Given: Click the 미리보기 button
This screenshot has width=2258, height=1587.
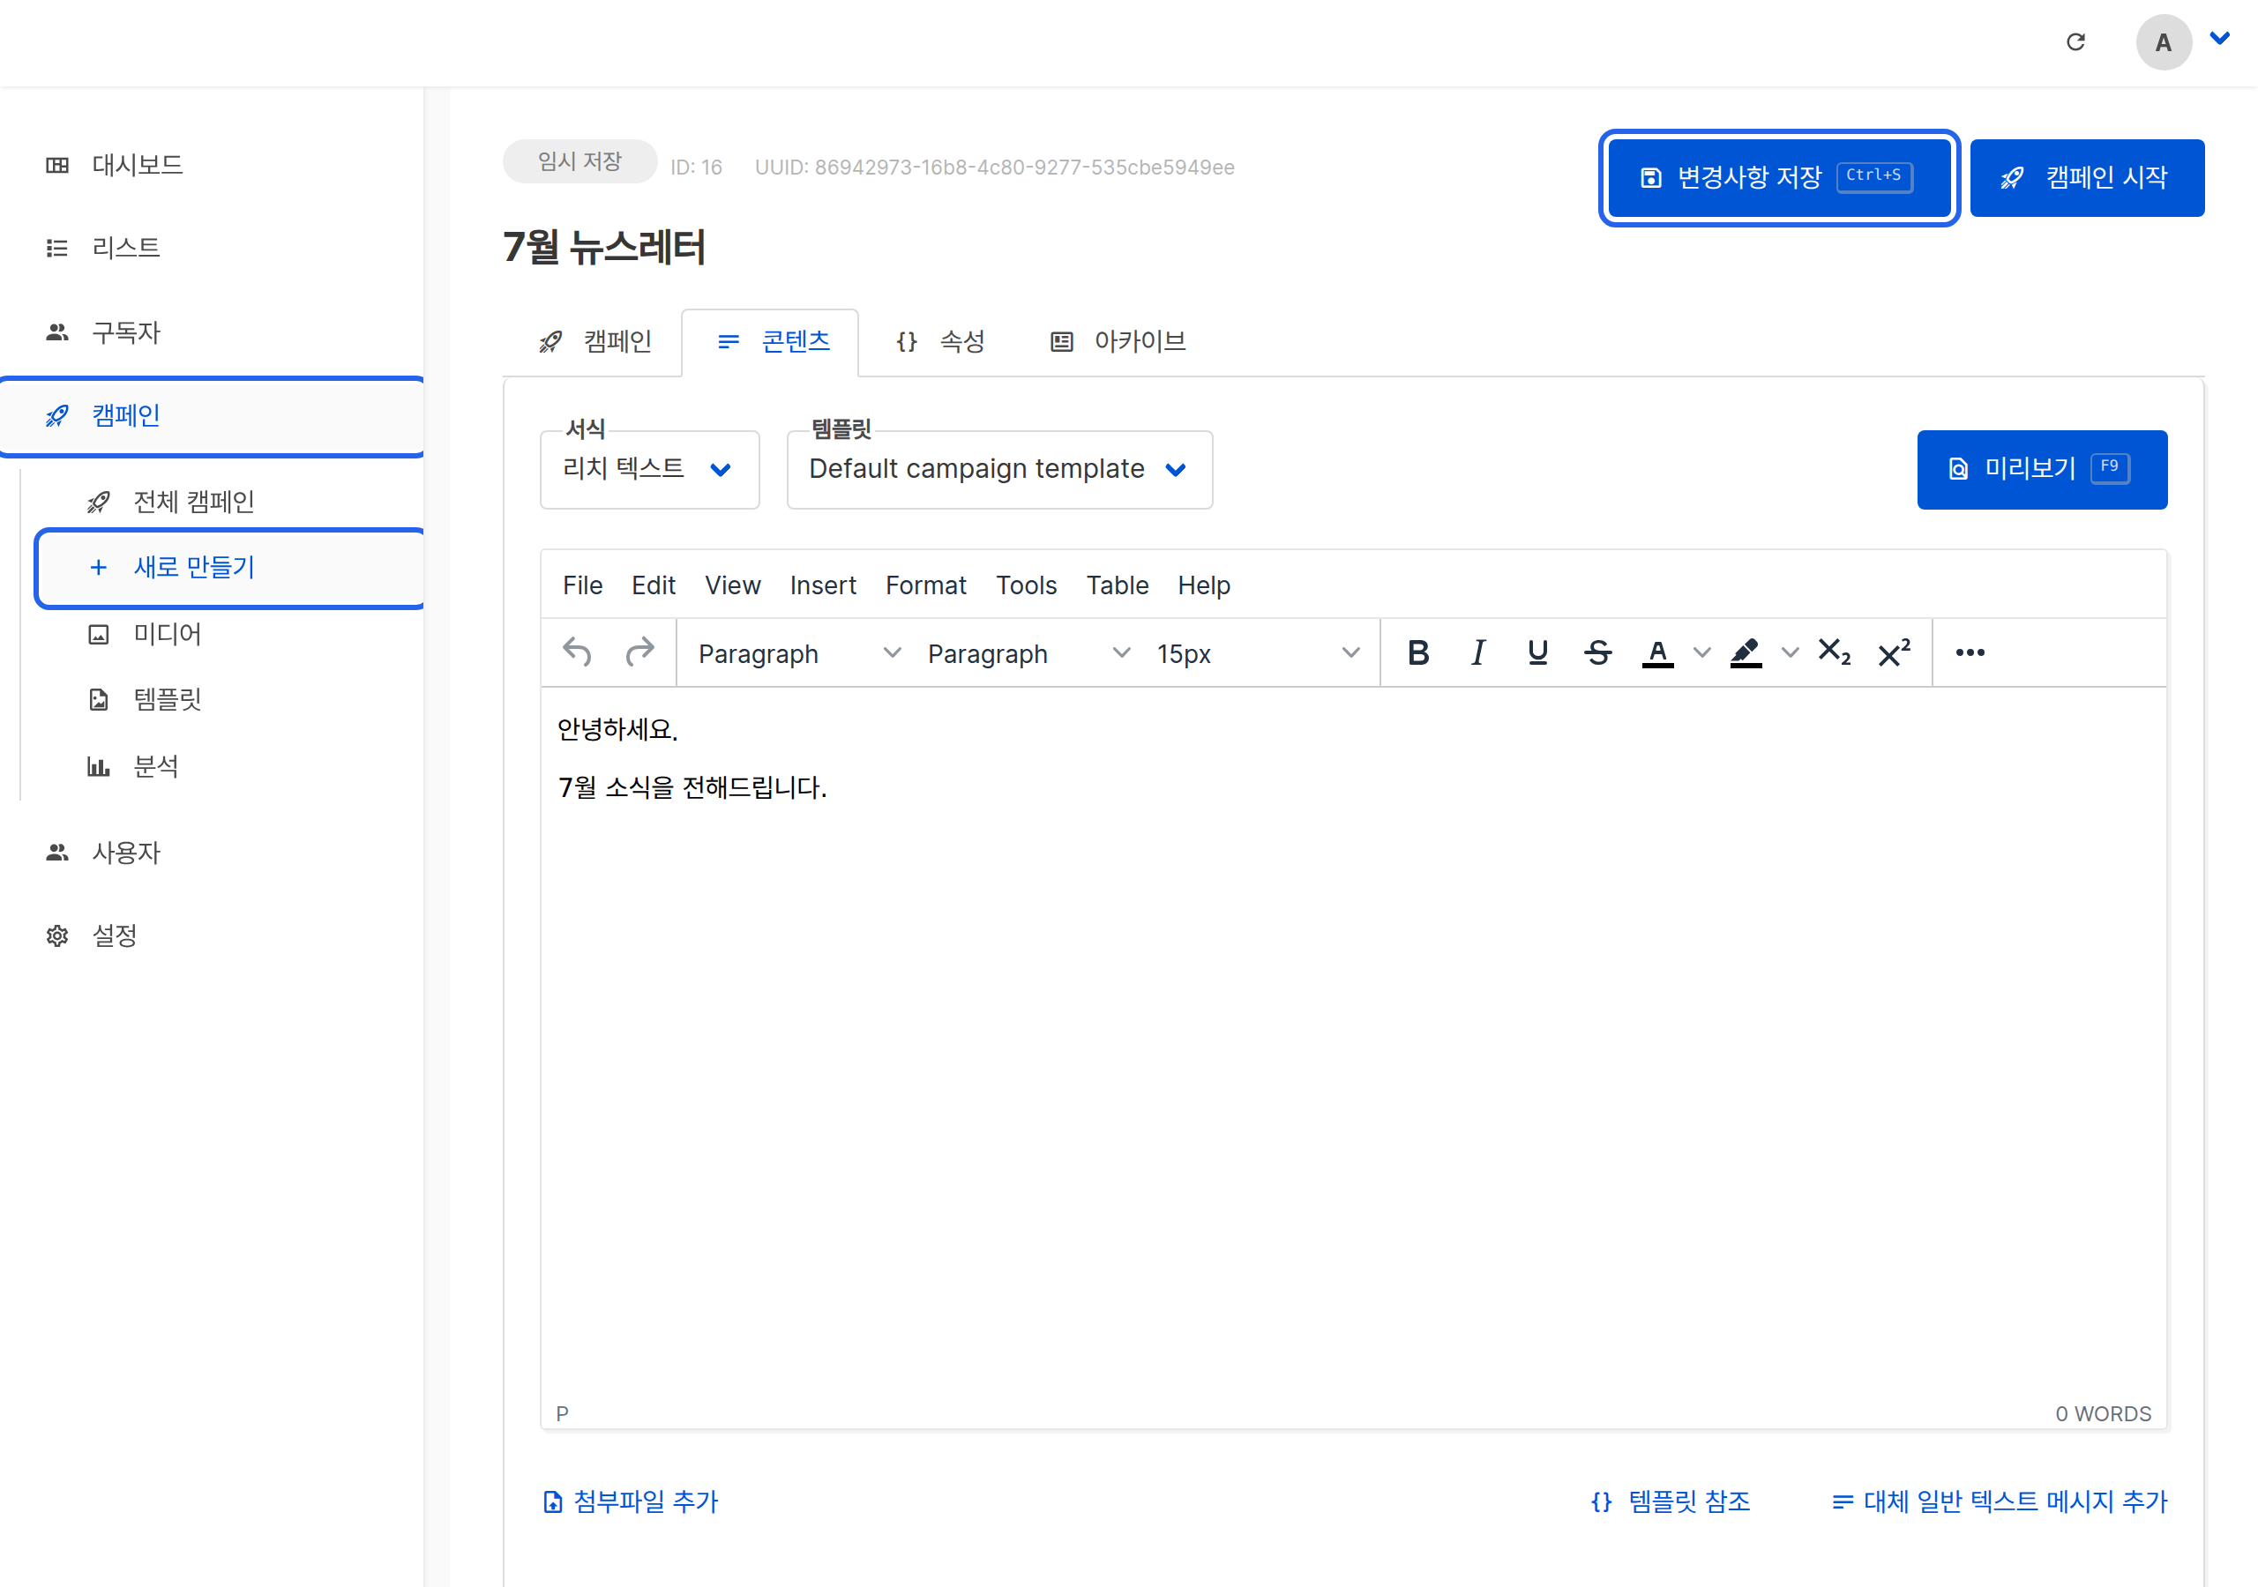Looking at the screenshot, I should [x=2042, y=469].
